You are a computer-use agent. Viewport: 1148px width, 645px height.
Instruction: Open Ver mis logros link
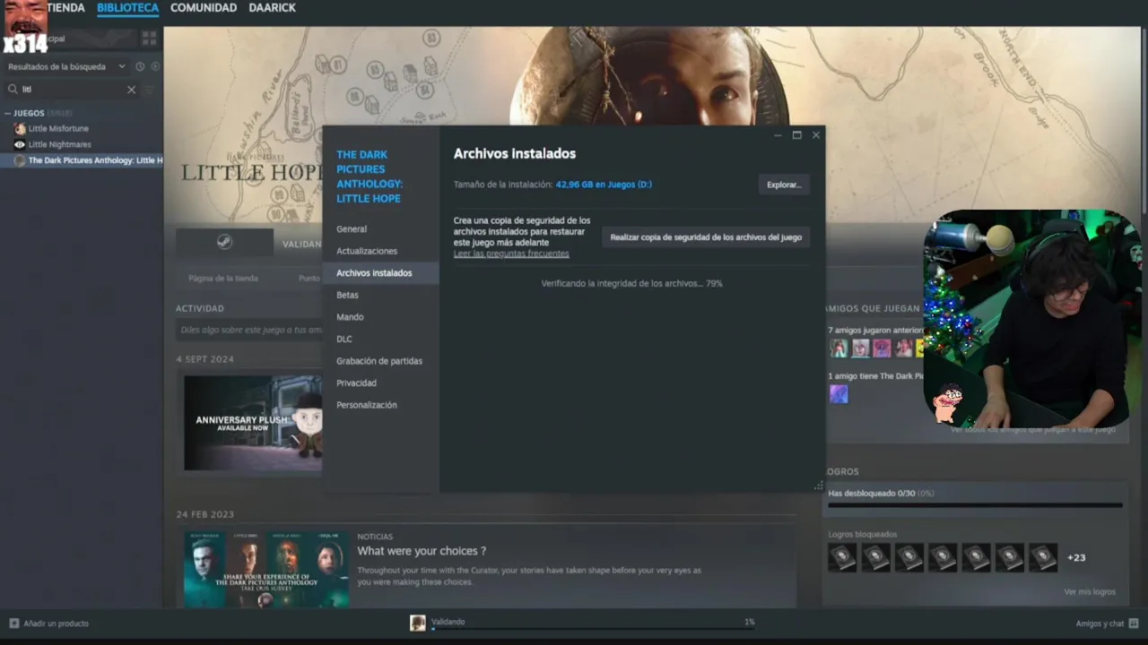pos(1090,592)
